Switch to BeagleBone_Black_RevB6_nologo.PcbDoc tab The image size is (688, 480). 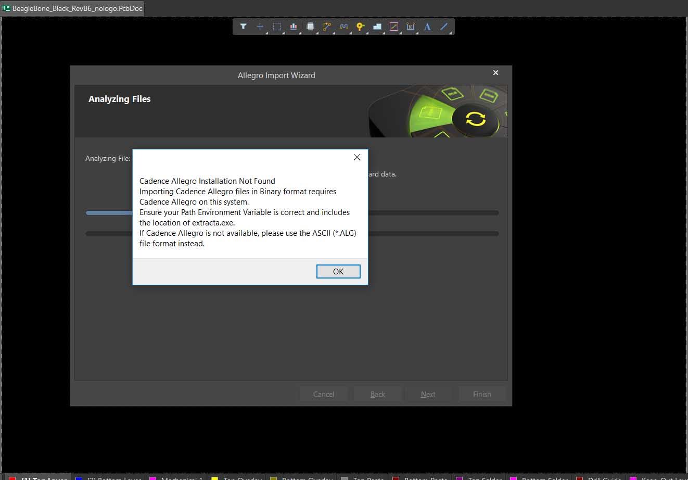click(x=72, y=8)
